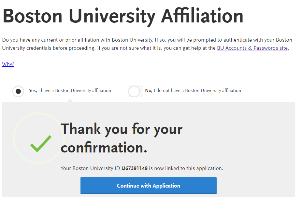
Task: Click the Boston University Affiliation page heading
Action: (x=123, y=17)
